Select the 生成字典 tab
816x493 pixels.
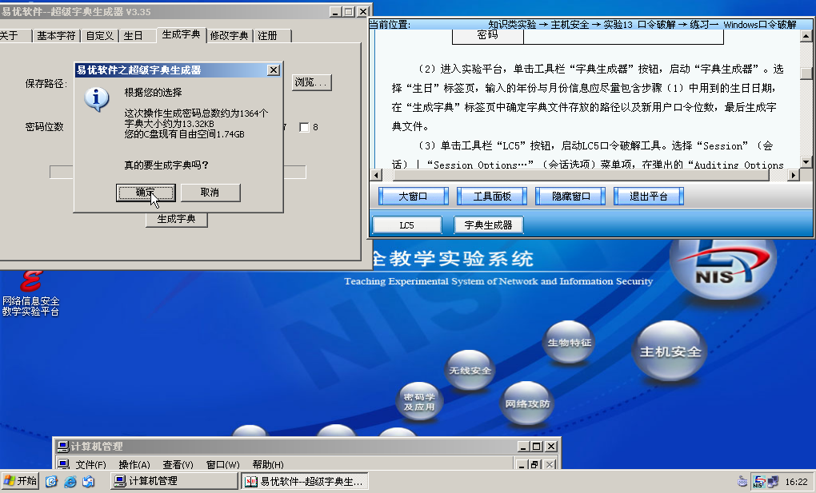(181, 34)
